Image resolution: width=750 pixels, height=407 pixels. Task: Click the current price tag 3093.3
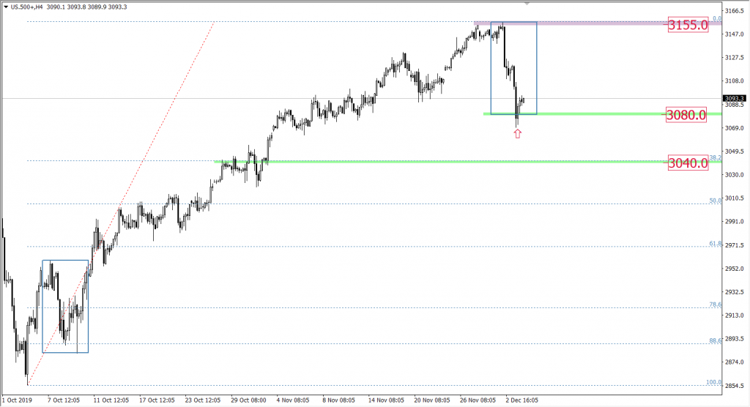[735, 99]
